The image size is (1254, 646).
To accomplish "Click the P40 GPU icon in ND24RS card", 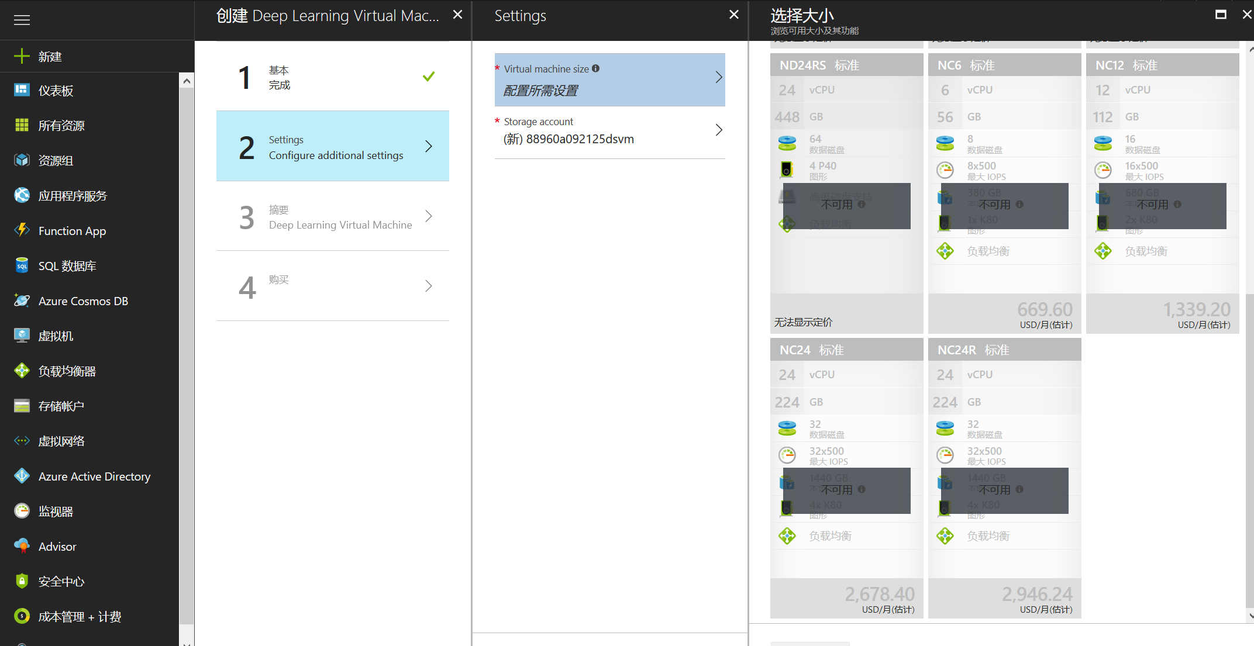I will (787, 170).
